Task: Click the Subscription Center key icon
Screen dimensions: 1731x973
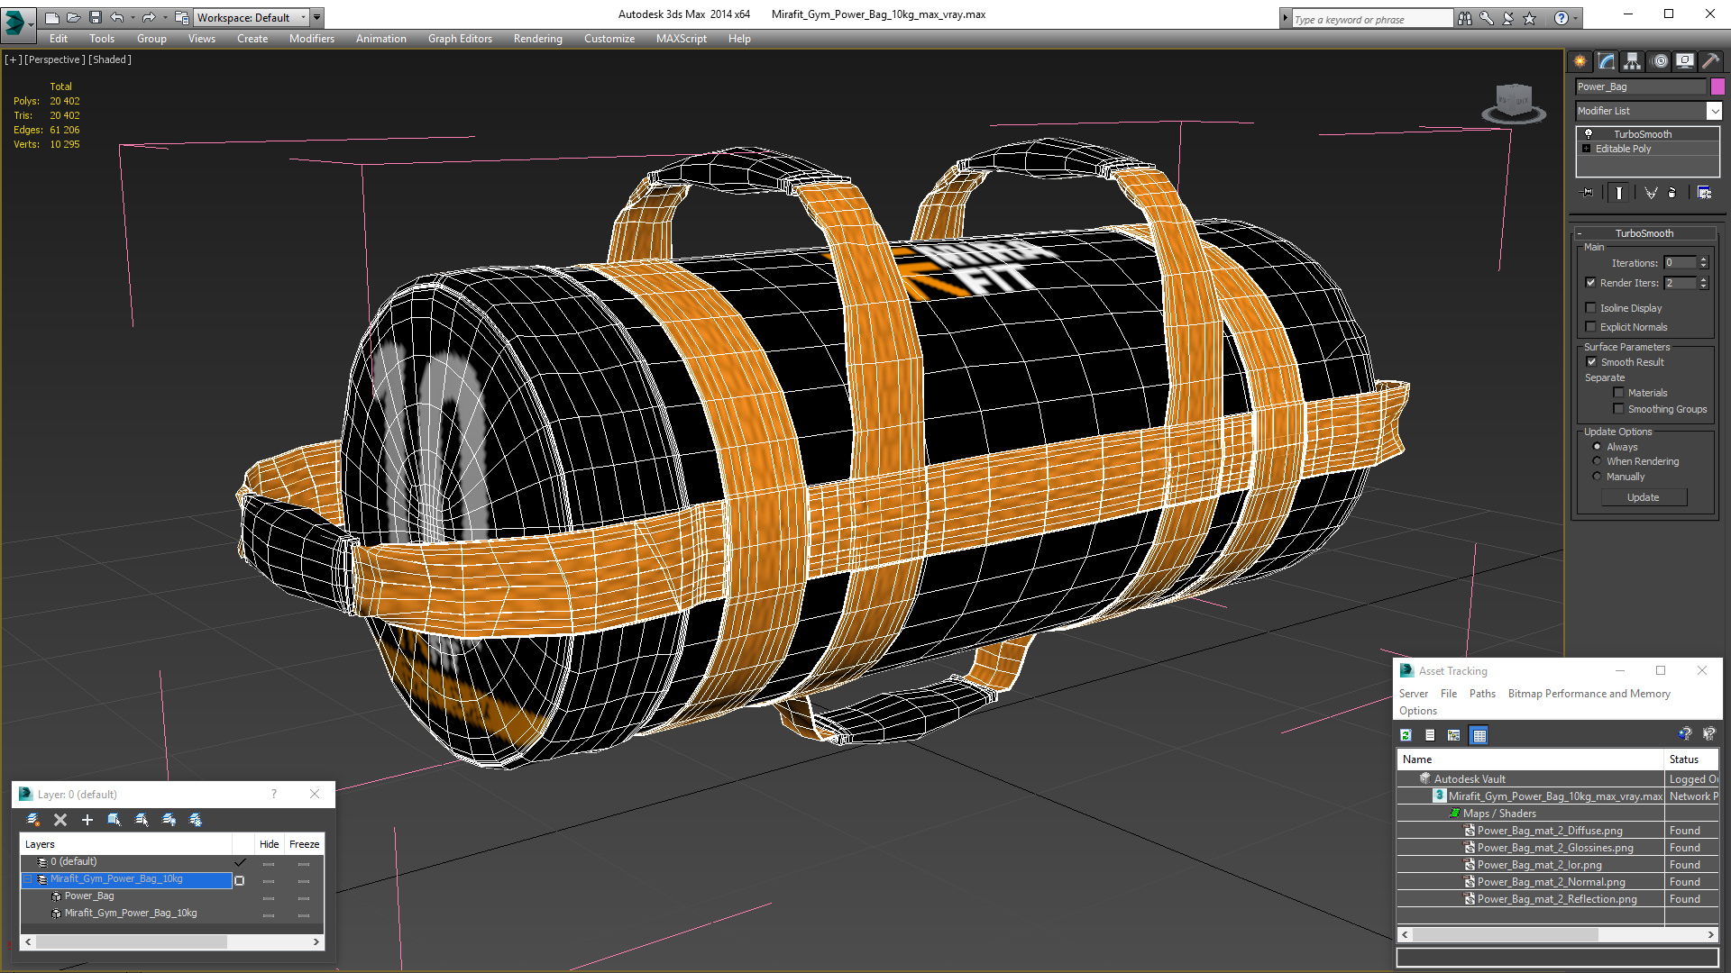Action: point(1487,18)
